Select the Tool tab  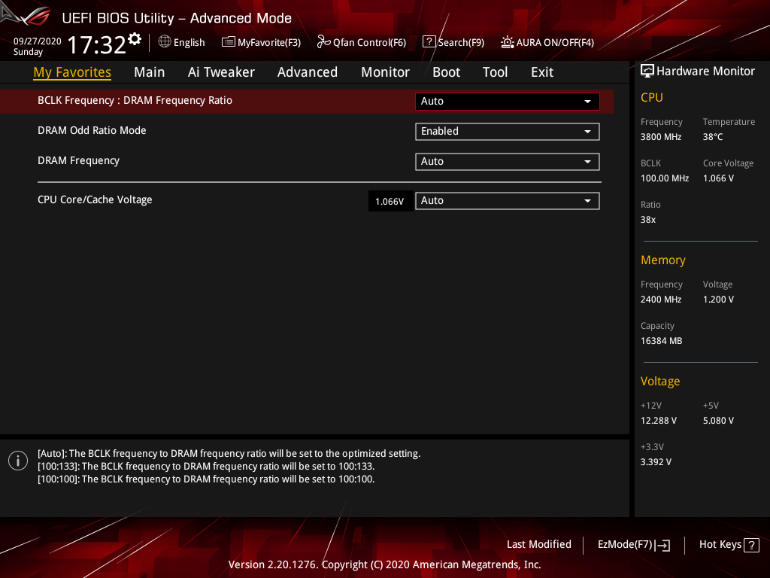(495, 72)
